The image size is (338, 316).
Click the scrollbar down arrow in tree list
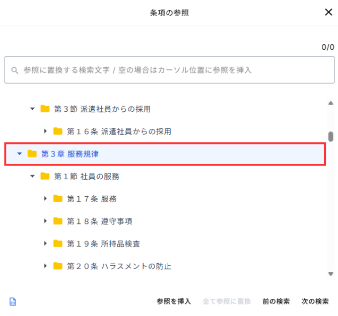331,274
